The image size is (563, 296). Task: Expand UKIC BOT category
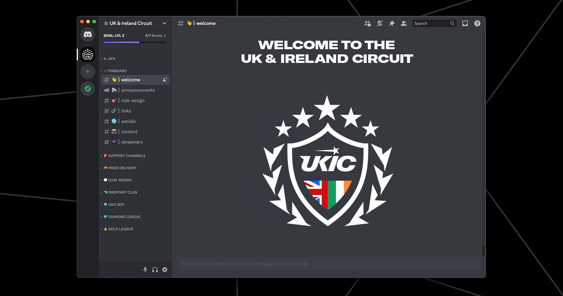pyautogui.click(x=113, y=205)
